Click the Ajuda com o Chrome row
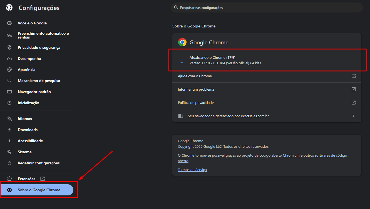Image resolution: width=370 pixels, height=209 pixels. coord(267,76)
